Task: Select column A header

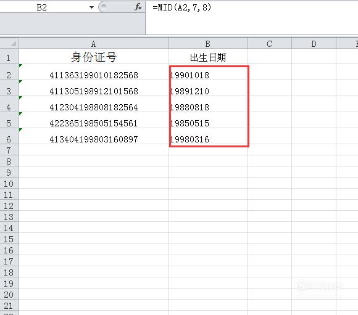Action: [x=93, y=43]
